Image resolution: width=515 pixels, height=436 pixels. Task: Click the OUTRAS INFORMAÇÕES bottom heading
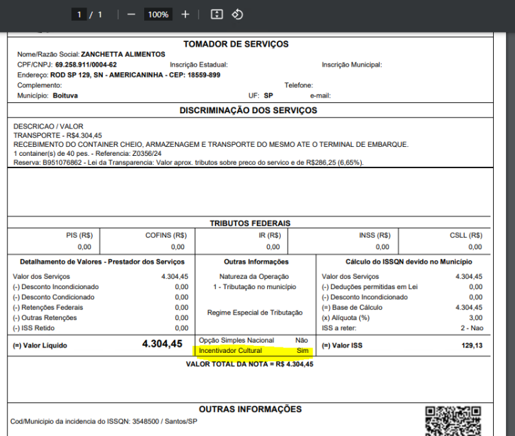250,409
